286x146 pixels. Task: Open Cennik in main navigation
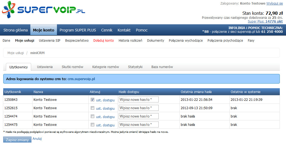(x=107, y=30)
